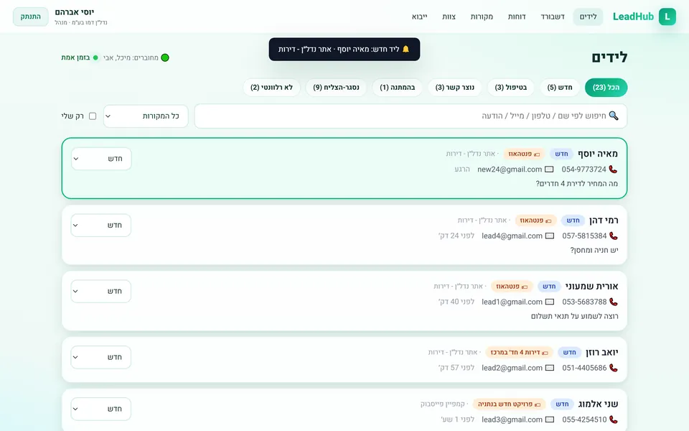Click email envelope icon for lead2@gmail.com
The width and height of the screenshot is (689, 431).
point(549,368)
